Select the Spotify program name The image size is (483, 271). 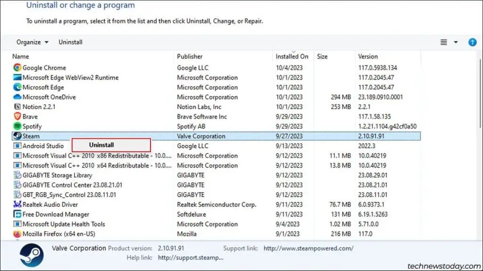(x=32, y=126)
